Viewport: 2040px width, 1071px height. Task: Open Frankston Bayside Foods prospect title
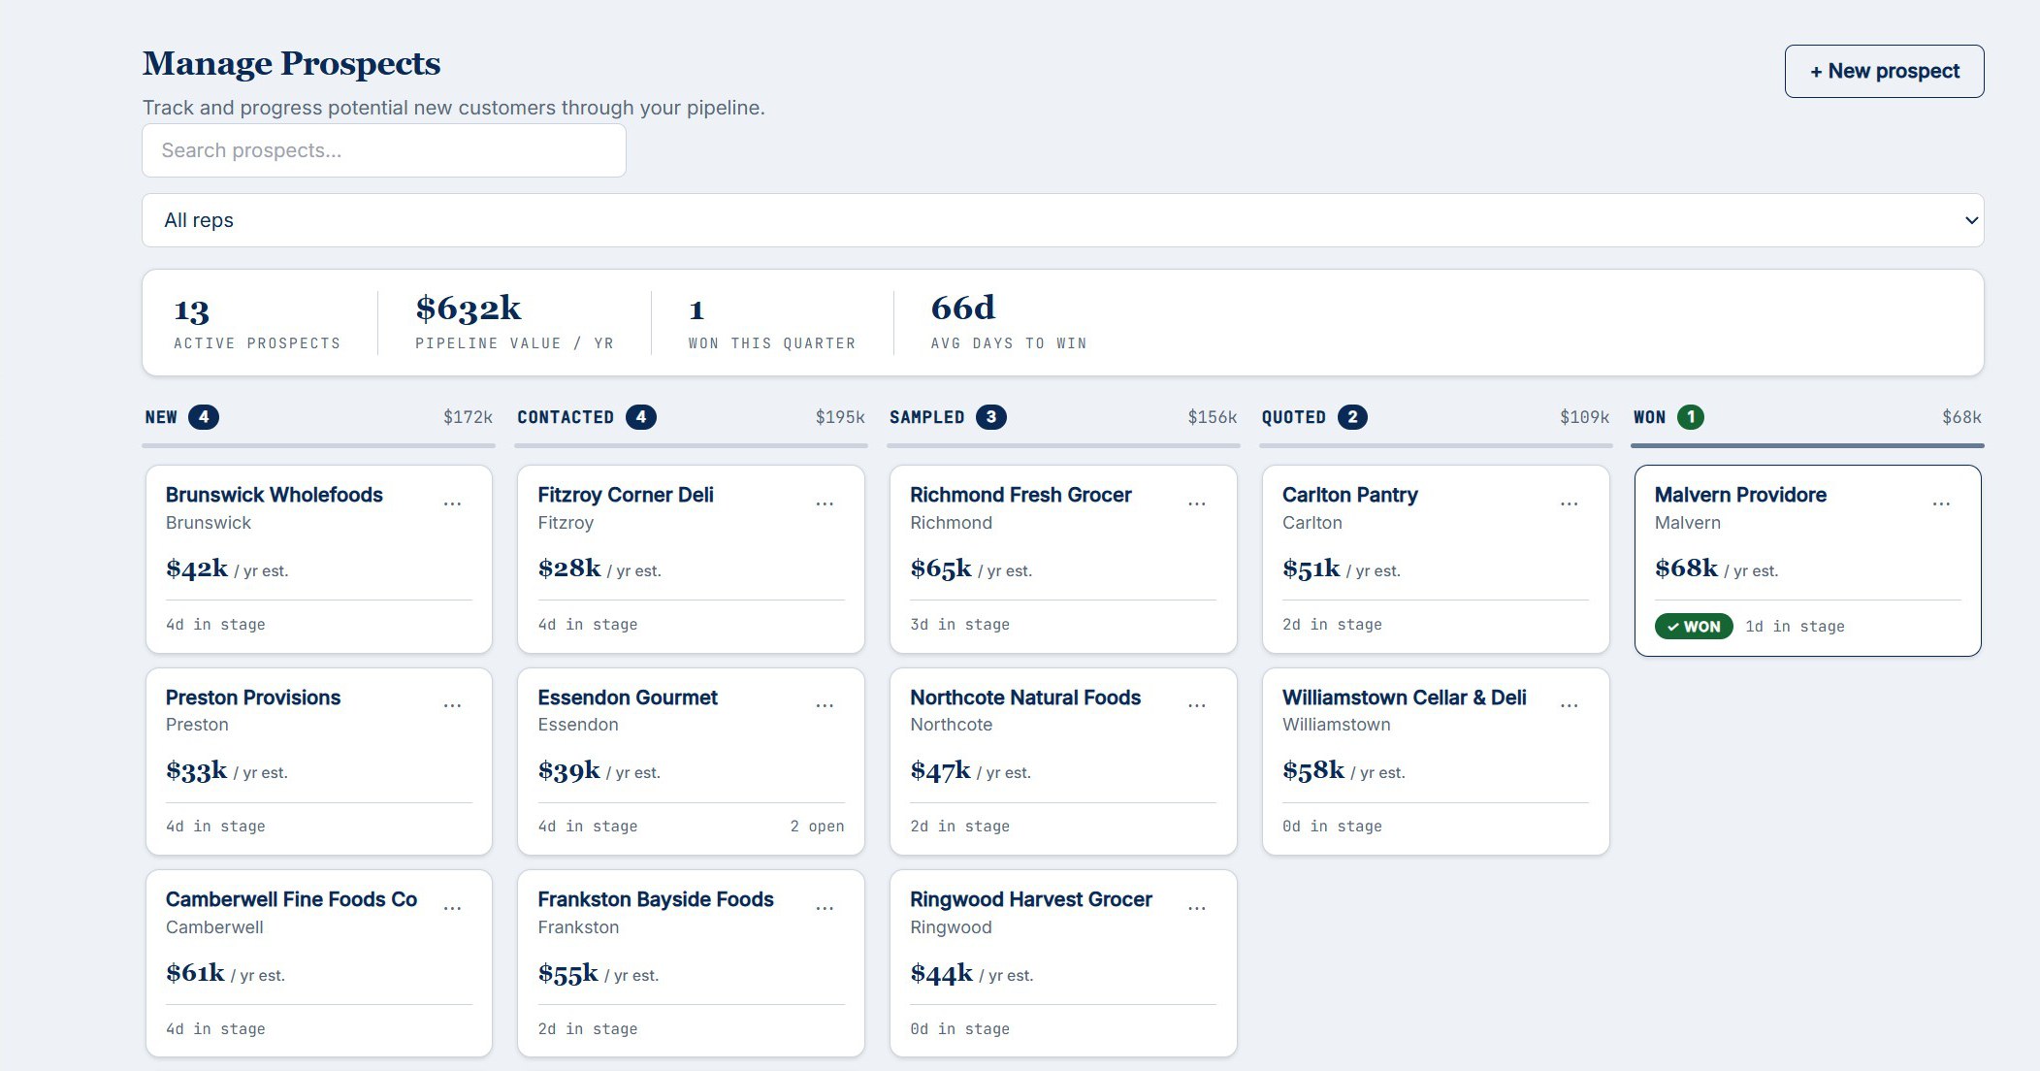tap(656, 899)
